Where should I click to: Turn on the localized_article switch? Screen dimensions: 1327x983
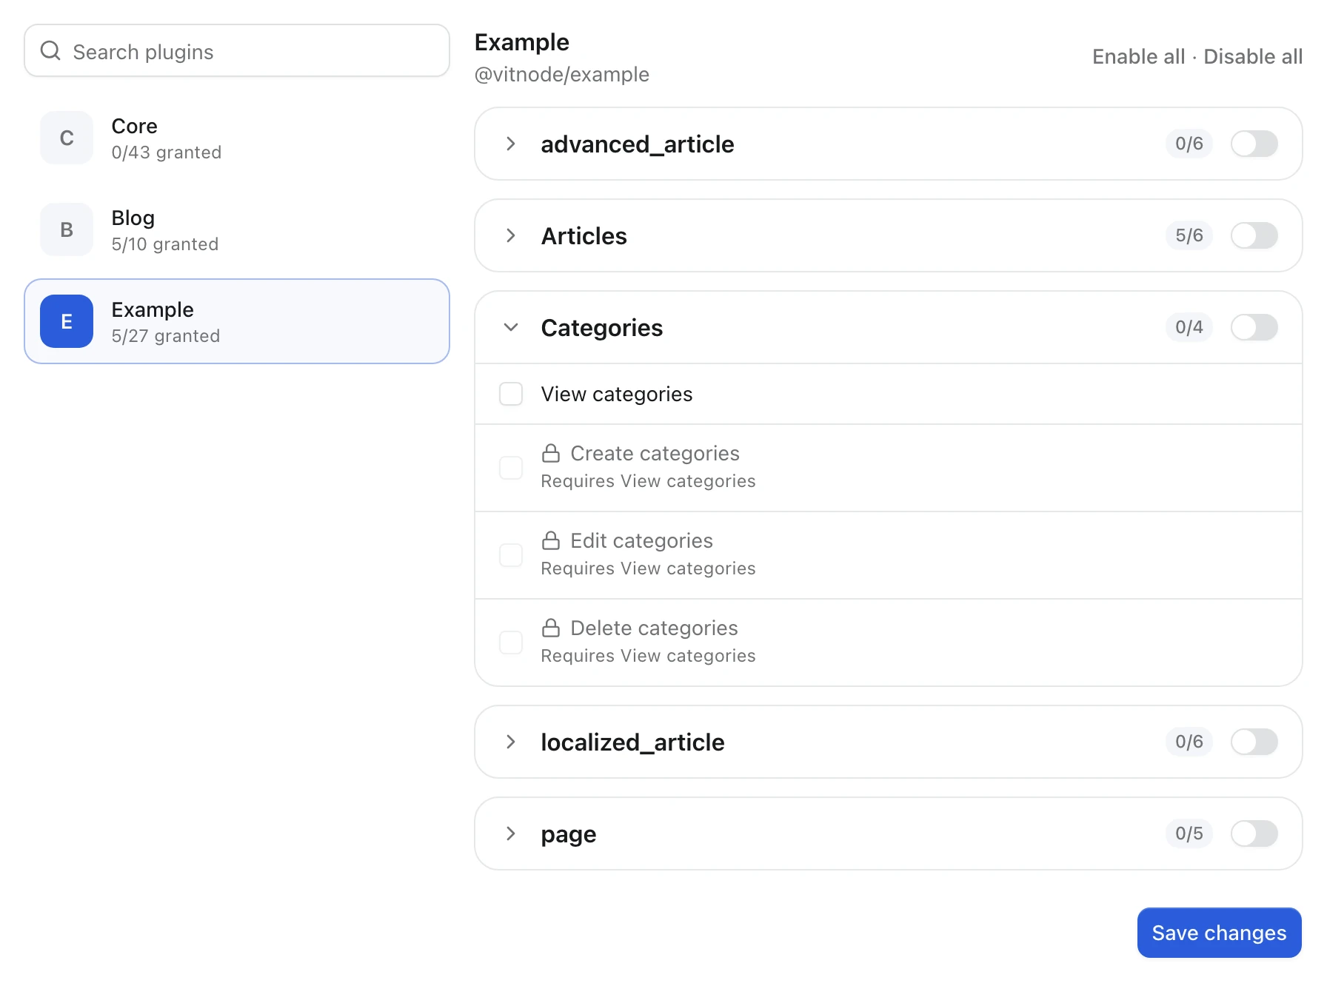click(x=1254, y=742)
